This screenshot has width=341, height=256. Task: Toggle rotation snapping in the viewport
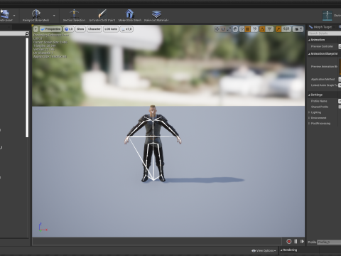262,29
